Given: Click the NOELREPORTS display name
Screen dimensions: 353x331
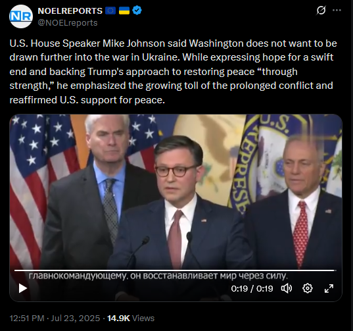Looking at the screenshot, I should pos(70,11).
